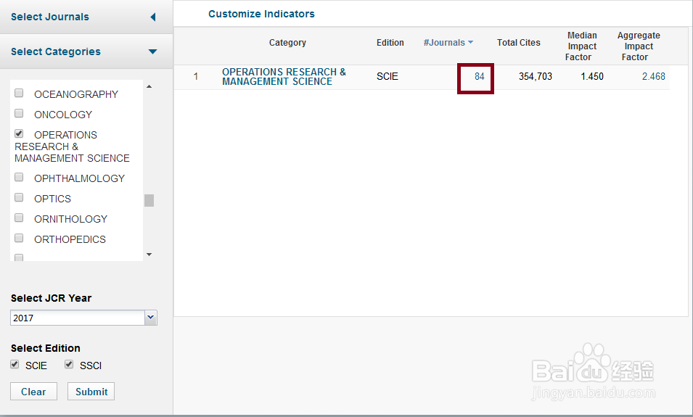
Task: Click the 354,703 total cites value
Action: [536, 76]
